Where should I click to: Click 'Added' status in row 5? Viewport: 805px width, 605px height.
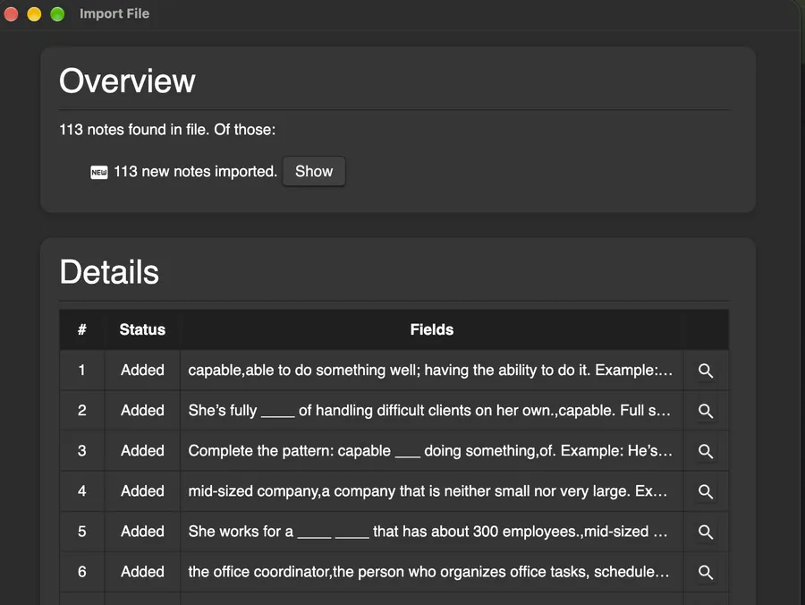142,532
